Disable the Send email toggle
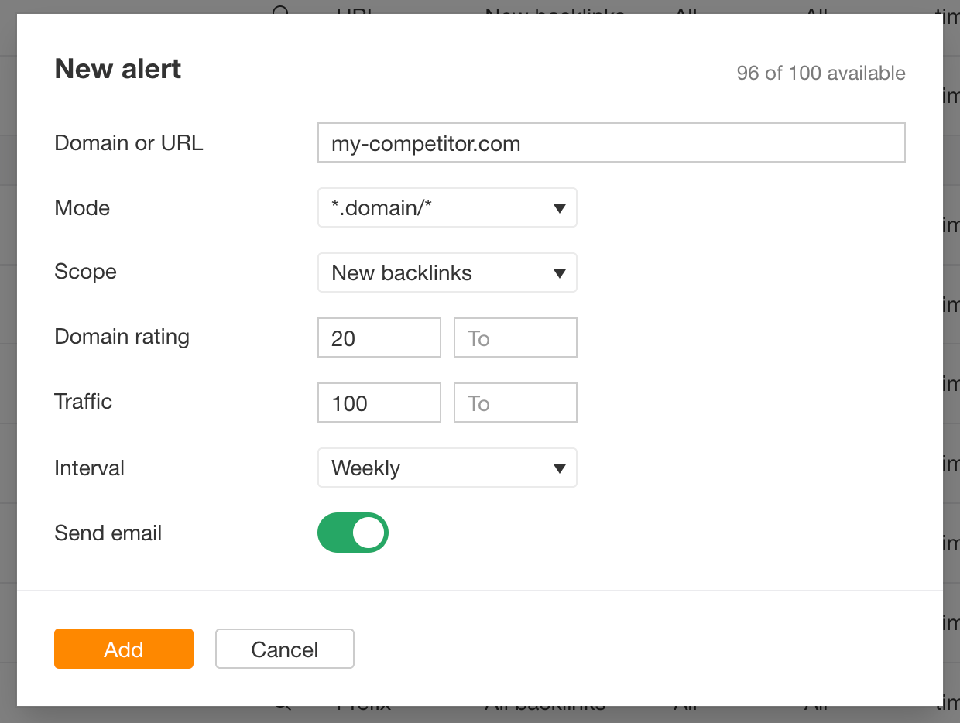The width and height of the screenshot is (960, 723). pos(352,533)
